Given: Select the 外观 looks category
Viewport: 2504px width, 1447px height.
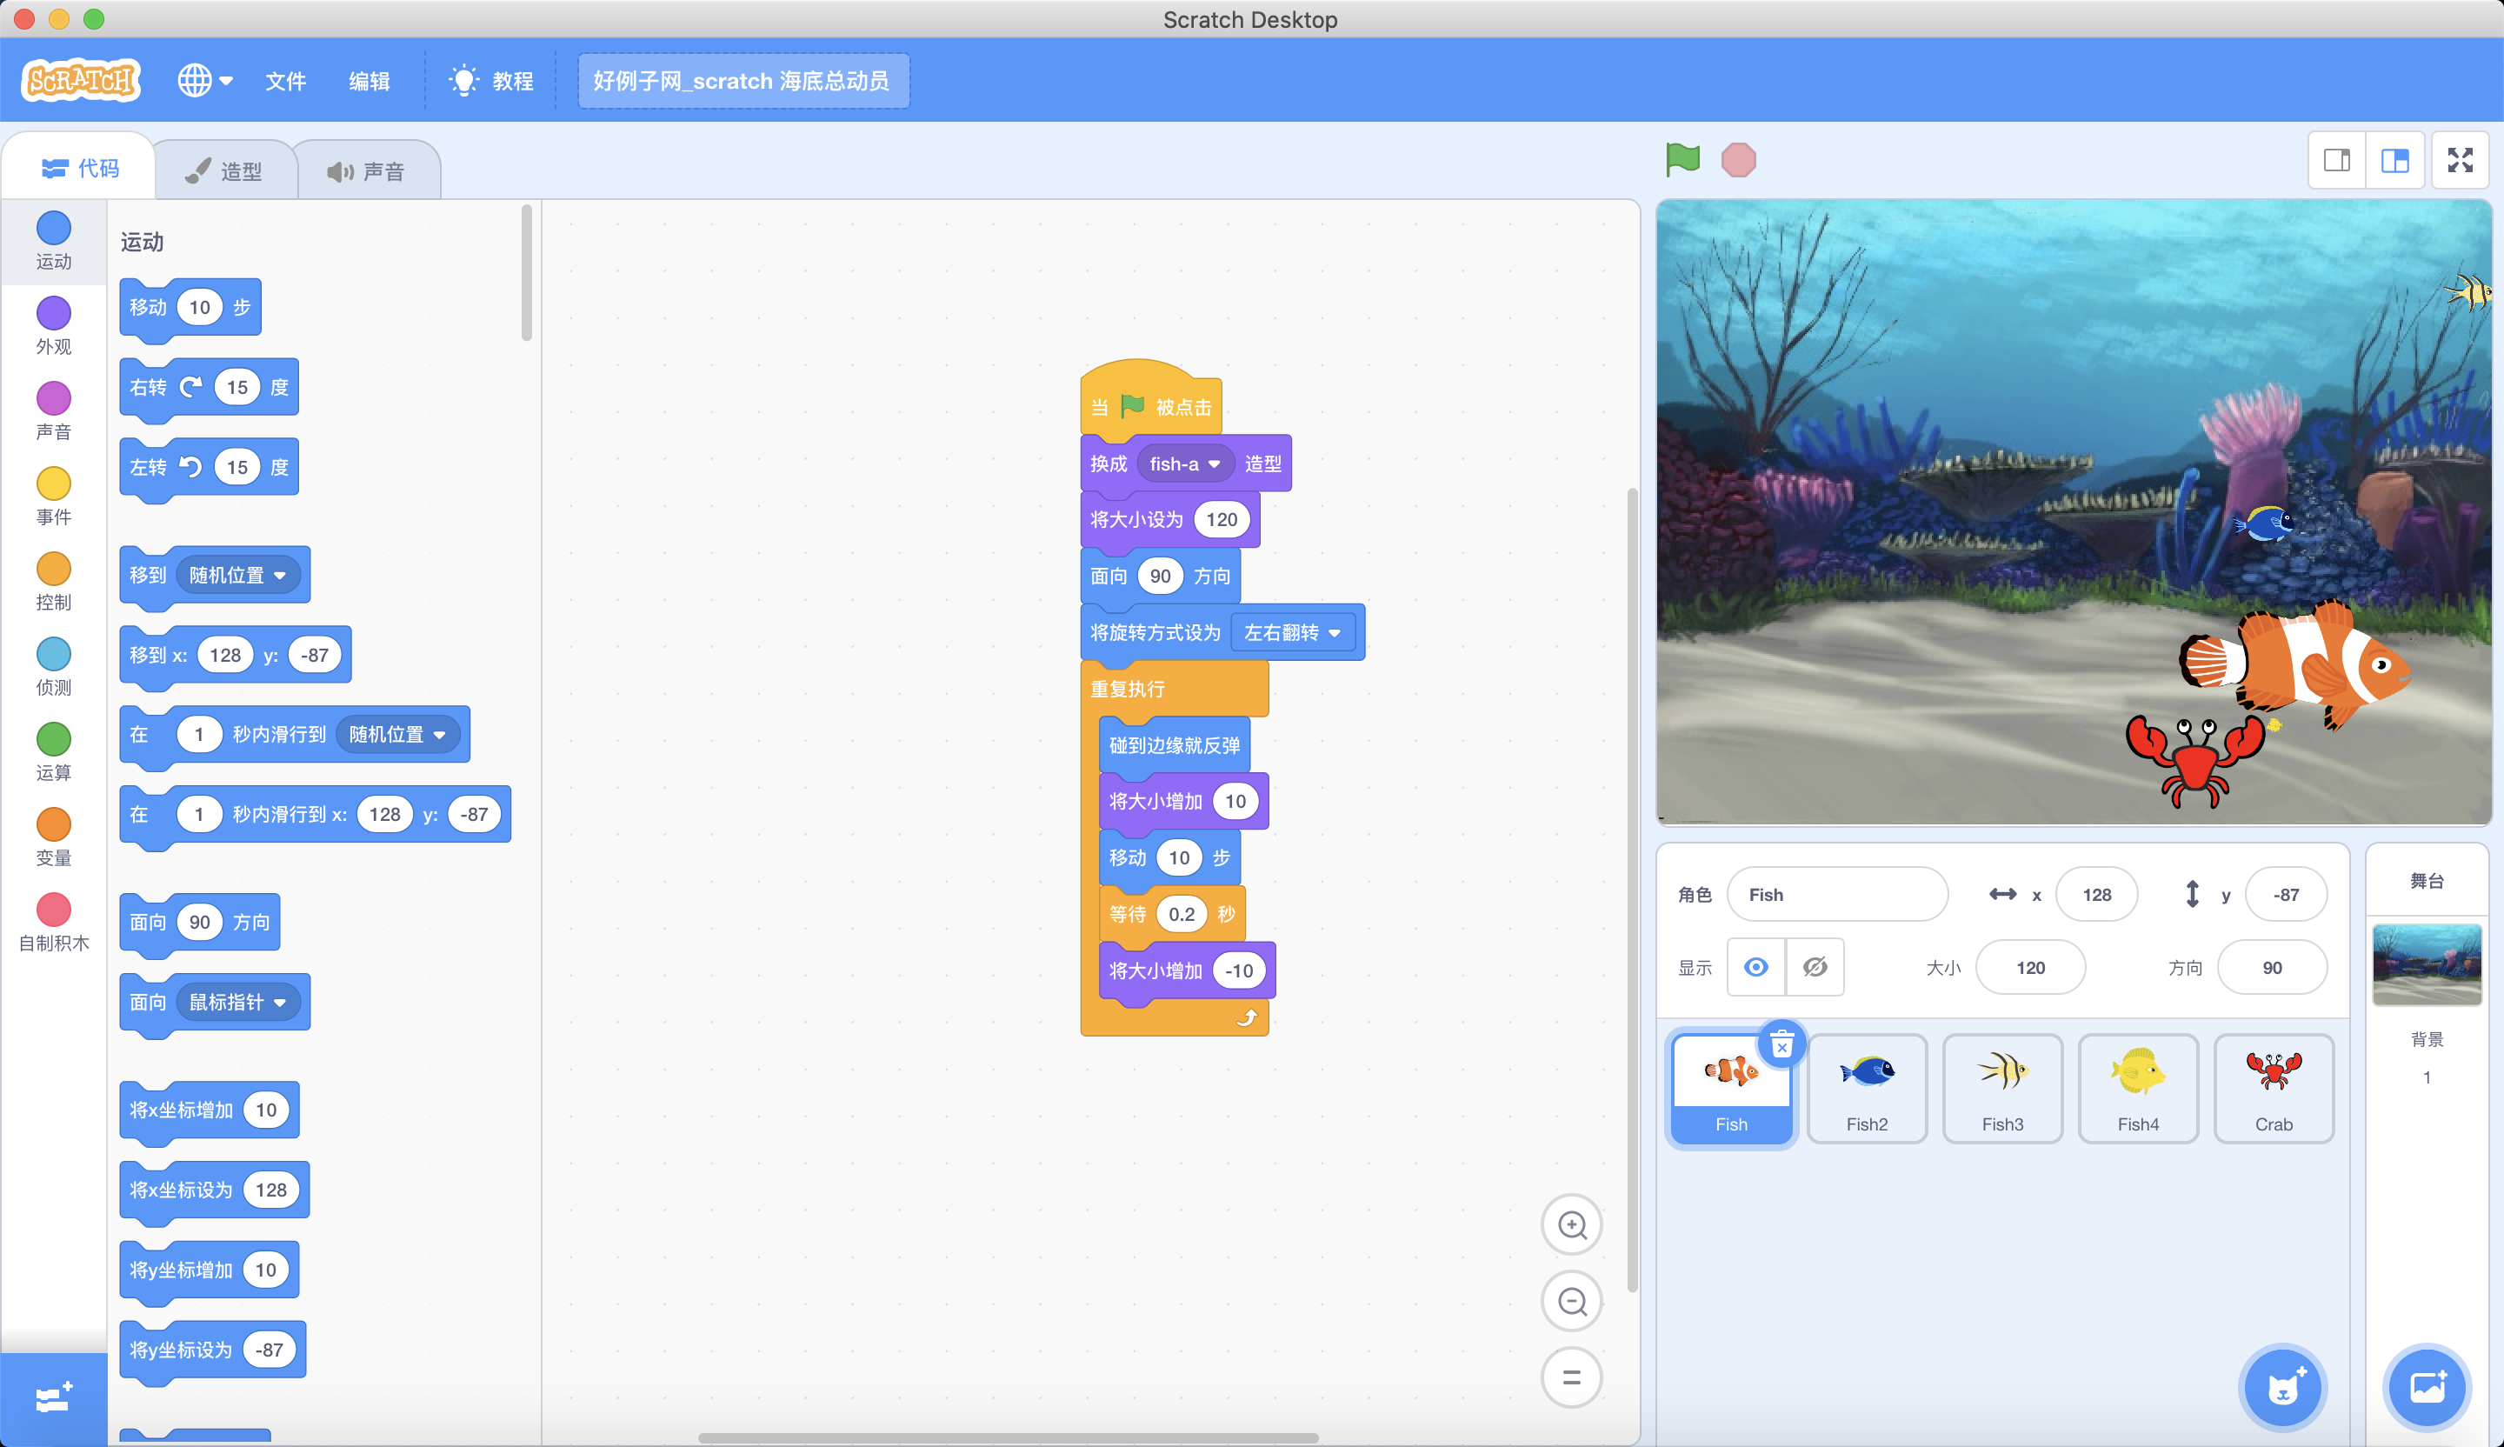Looking at the screenshot, I should 54,327.
